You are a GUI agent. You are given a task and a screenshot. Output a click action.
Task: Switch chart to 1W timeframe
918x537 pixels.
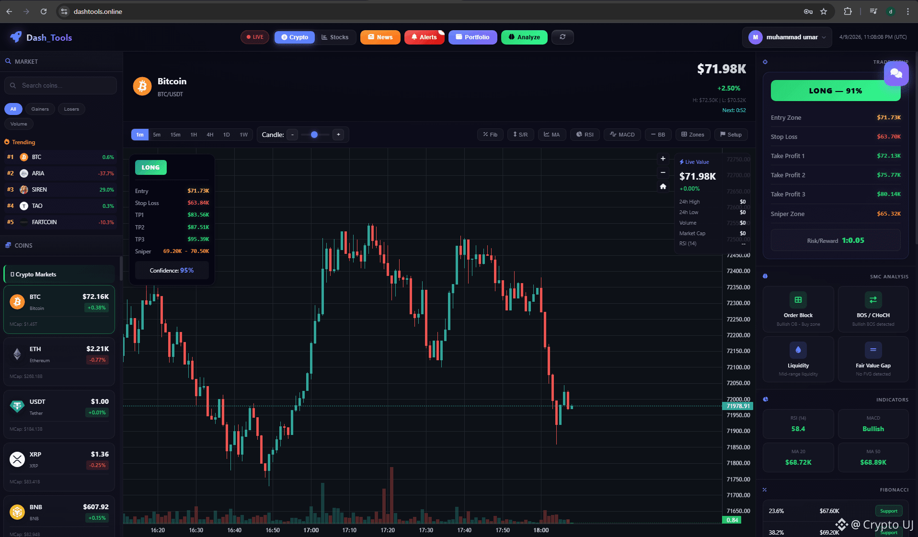(244, 135)
